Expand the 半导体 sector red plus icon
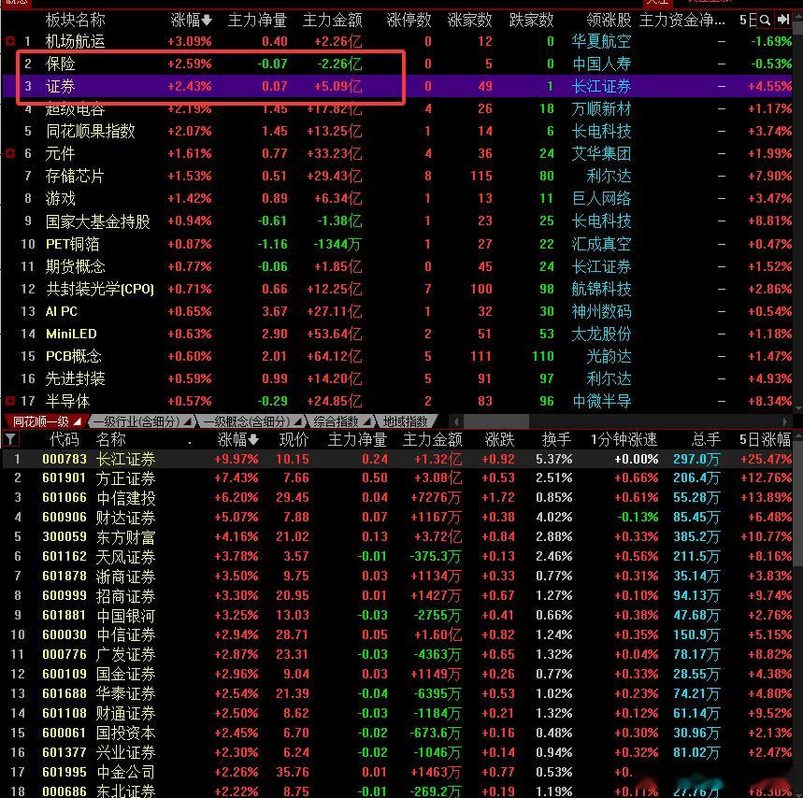The image size is (803, 798). (9, 401)
